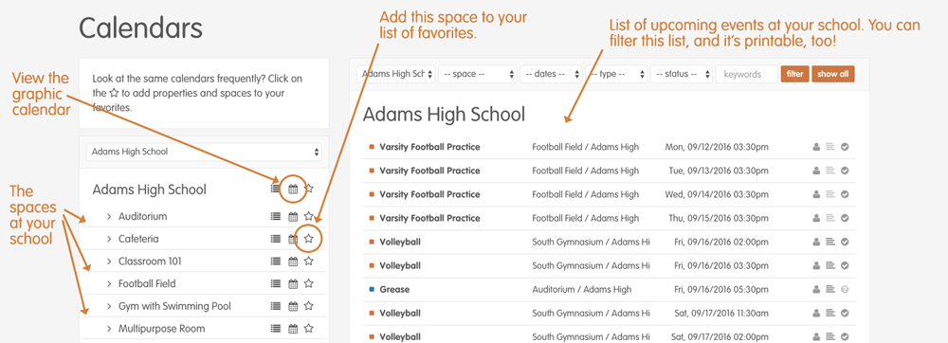Star Classroom 101 as a favorite

click(309, 261)
